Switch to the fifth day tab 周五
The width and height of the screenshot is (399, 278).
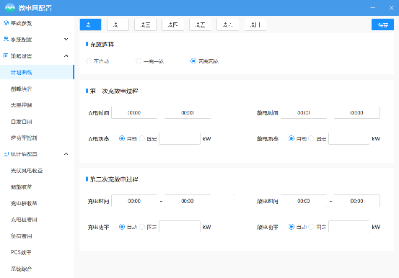tap(201, 24)
